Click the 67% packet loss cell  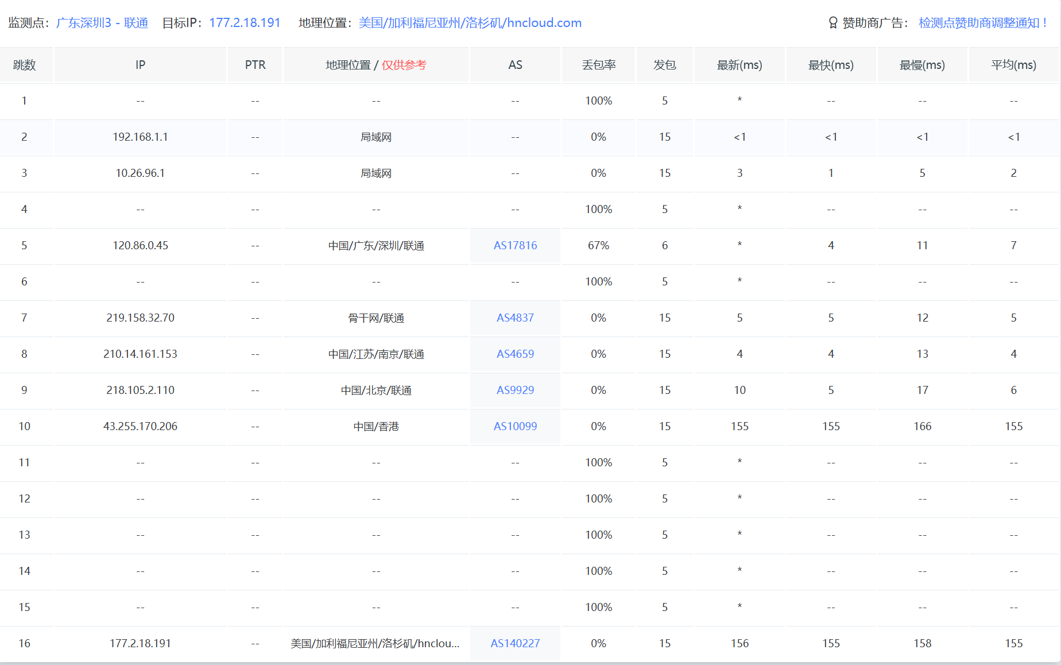pos(599,245)
